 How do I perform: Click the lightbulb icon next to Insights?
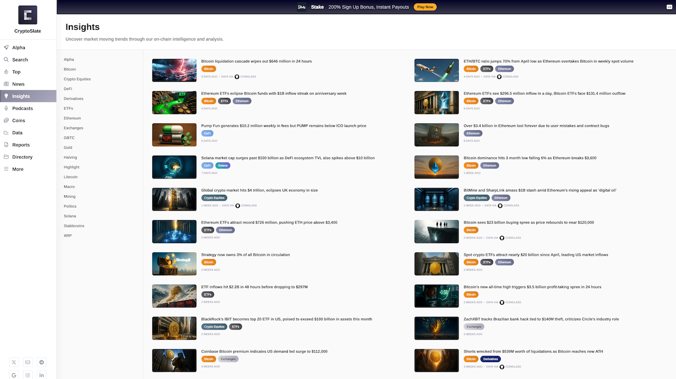tap(6, 96)
